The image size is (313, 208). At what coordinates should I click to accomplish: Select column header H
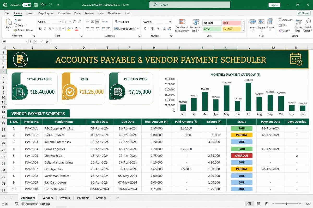click(x=154, y=48)
